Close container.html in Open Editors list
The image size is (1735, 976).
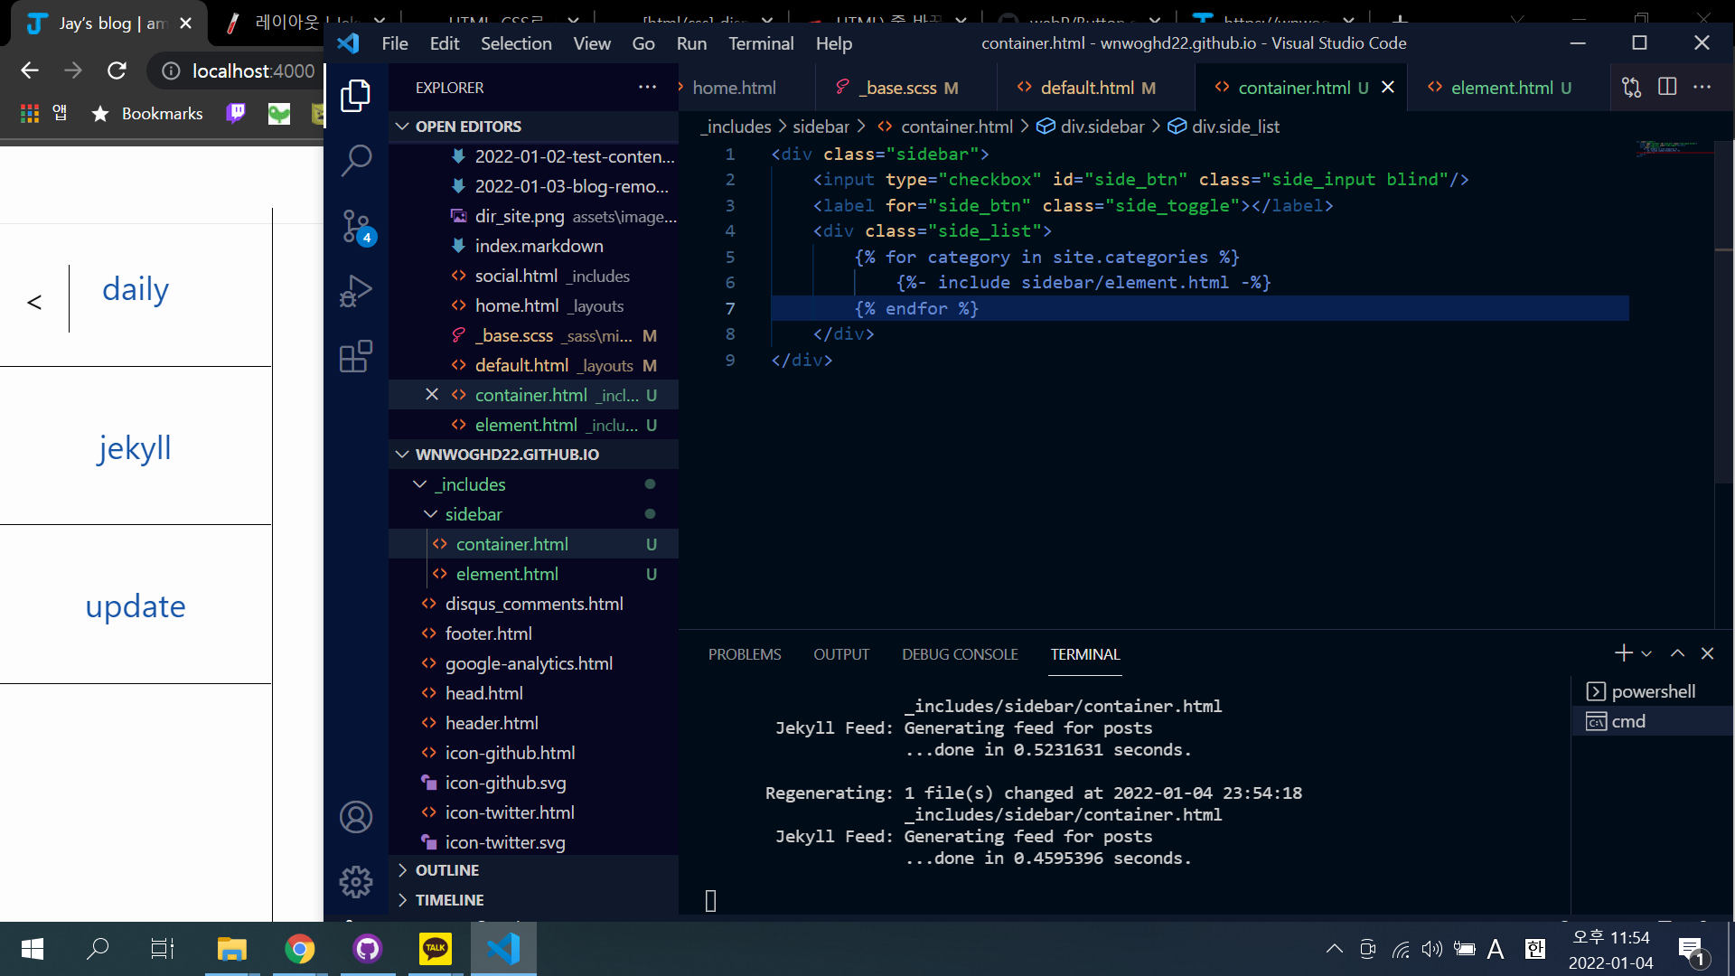(432, 395)
